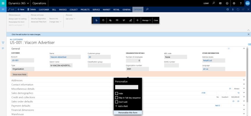Open the feedback smiley icon
This screenshot has height=116, width=251.
point(227,3)
